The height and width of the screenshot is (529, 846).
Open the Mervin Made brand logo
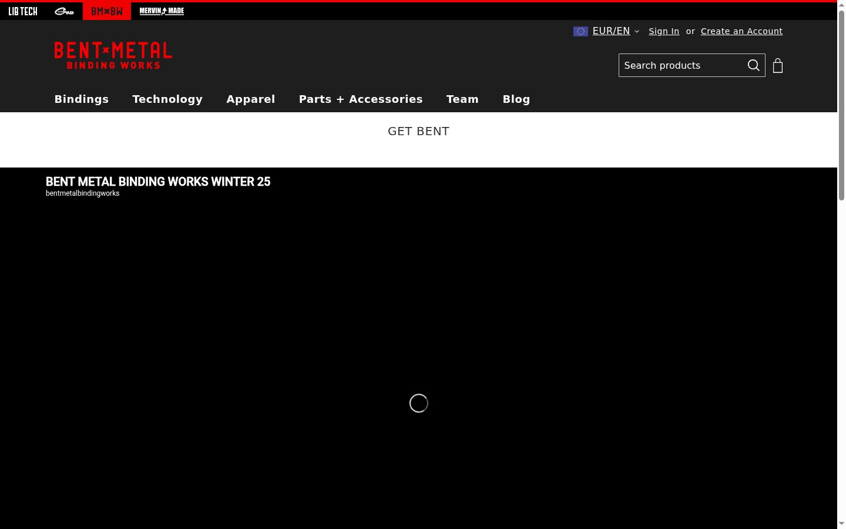click(162, 11)
